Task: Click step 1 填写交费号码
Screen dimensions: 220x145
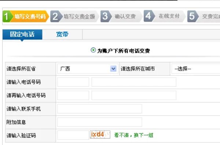Action: pos(26,16)
